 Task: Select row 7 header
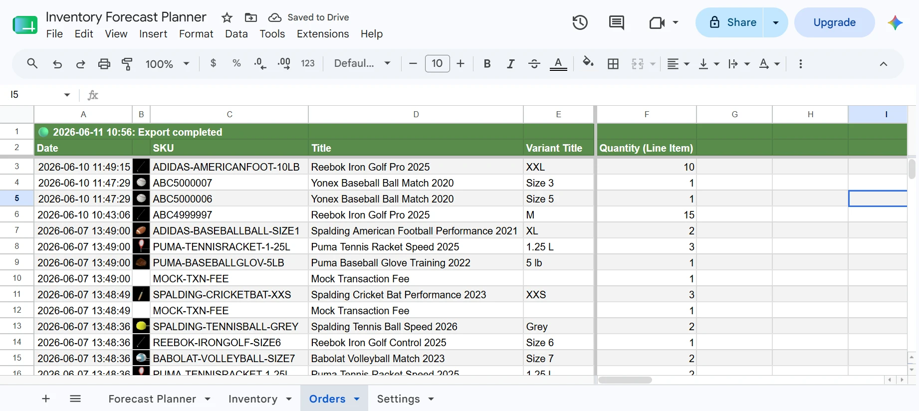pos(17,230)
